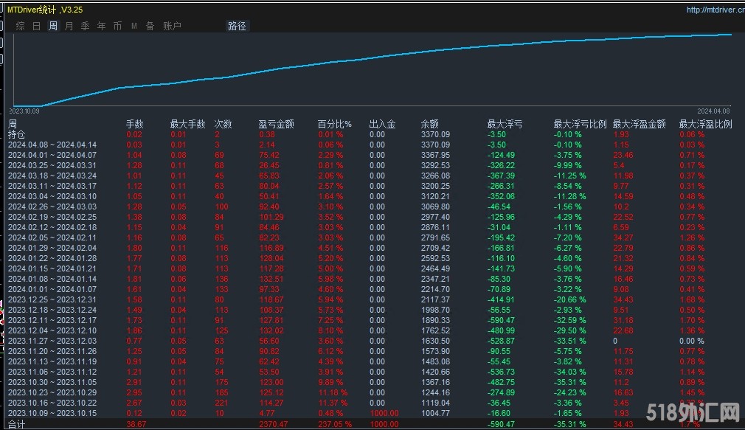Click the 手数 column header

coord(134,124)
